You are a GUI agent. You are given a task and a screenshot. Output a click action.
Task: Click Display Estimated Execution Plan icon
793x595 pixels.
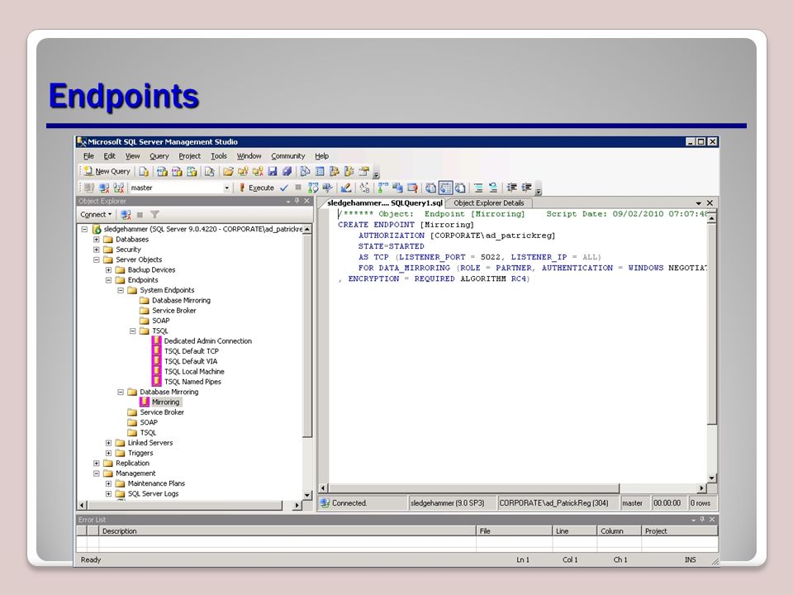point(313,188)
